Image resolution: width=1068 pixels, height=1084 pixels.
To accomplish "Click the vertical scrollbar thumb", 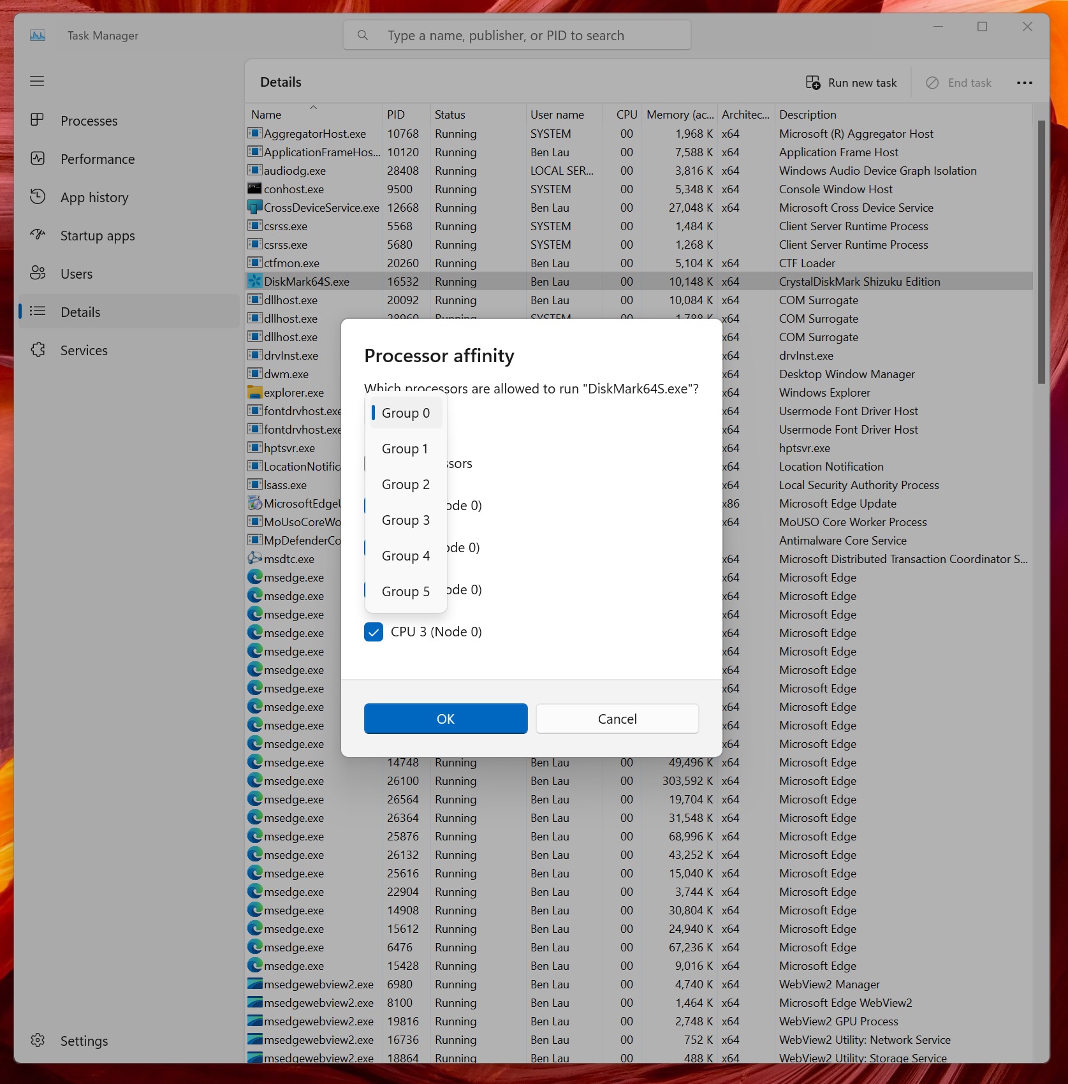I will [x=1041, y=252].
